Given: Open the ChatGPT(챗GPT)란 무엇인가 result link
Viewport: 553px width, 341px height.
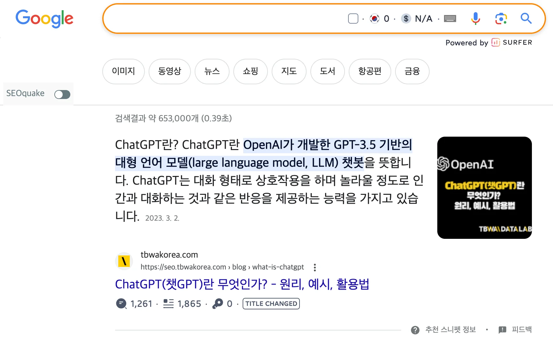Looking at the screenshot, I should (242, 284).
